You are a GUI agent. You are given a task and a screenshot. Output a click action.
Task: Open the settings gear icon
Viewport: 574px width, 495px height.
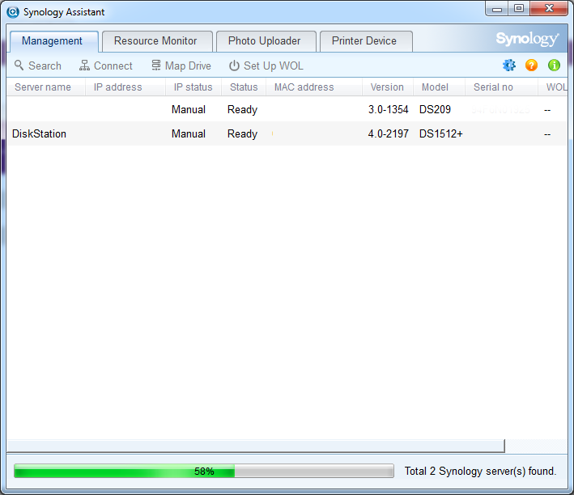point(509,66)
